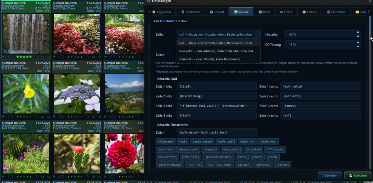Switch to the Karte settings tab

point(264,12)
